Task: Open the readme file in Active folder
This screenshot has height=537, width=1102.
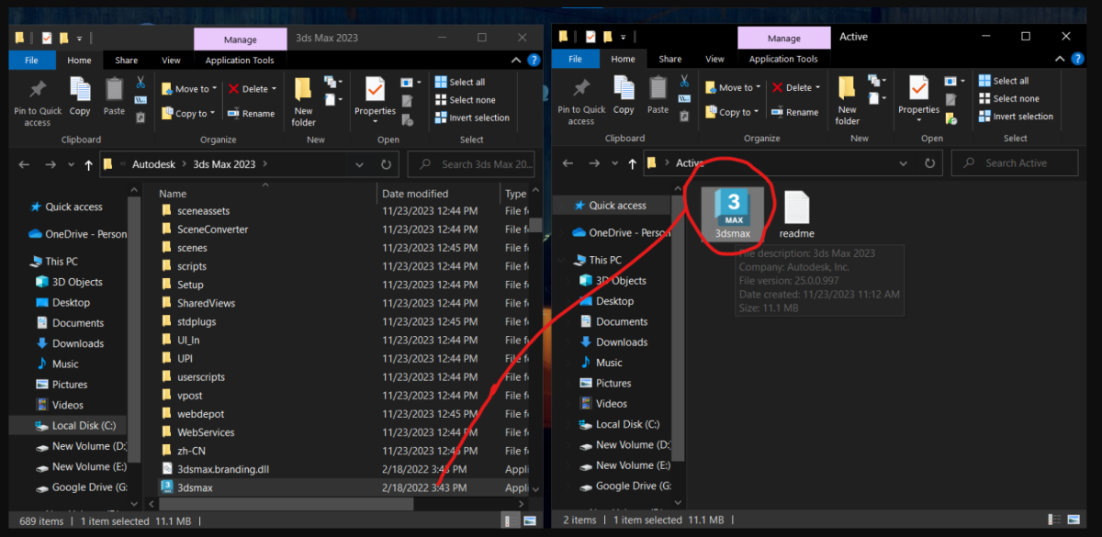Action: coord(796,214)
